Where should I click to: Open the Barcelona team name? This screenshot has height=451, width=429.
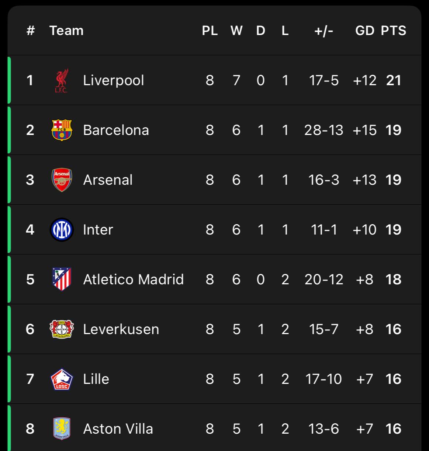tap(116, 130)
